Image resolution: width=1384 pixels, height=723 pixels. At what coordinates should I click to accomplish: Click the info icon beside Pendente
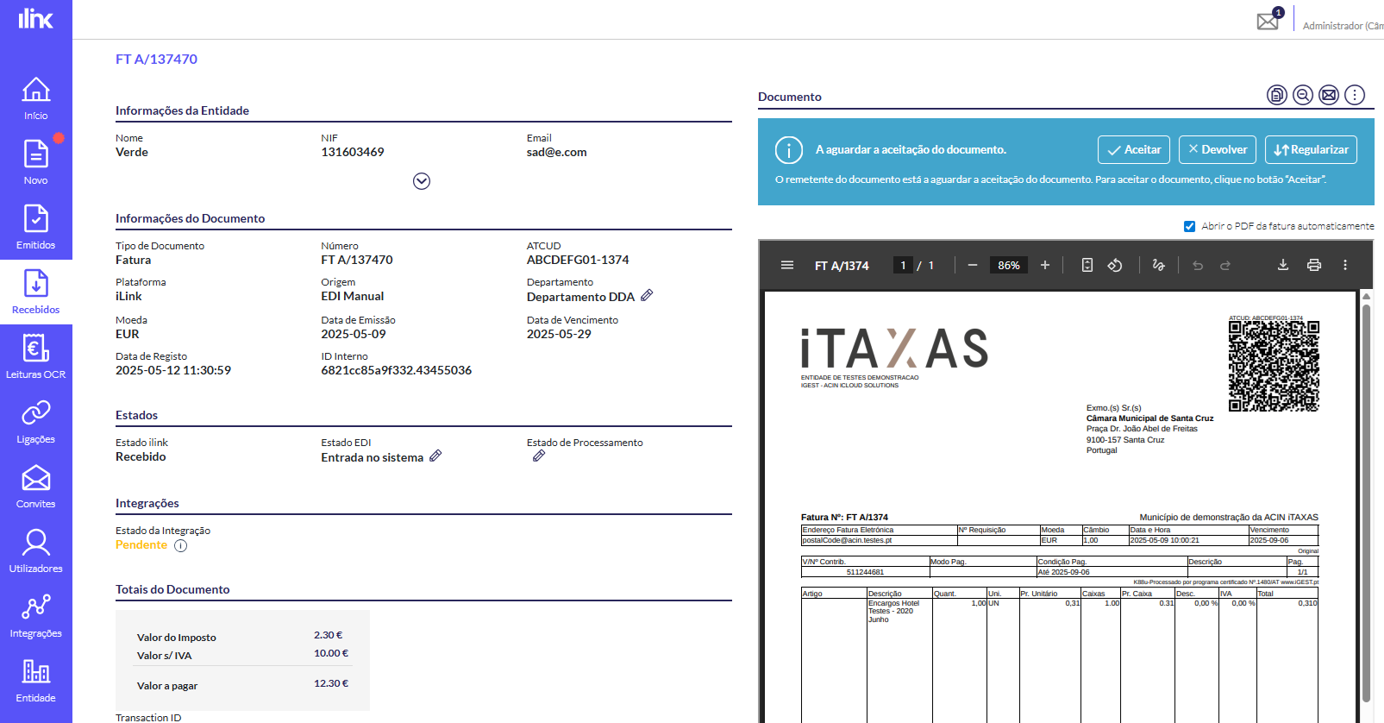click(x=180, y=545)
